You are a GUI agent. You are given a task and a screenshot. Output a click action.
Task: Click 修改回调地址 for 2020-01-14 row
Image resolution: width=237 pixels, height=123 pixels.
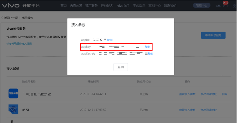click(209, 94)
